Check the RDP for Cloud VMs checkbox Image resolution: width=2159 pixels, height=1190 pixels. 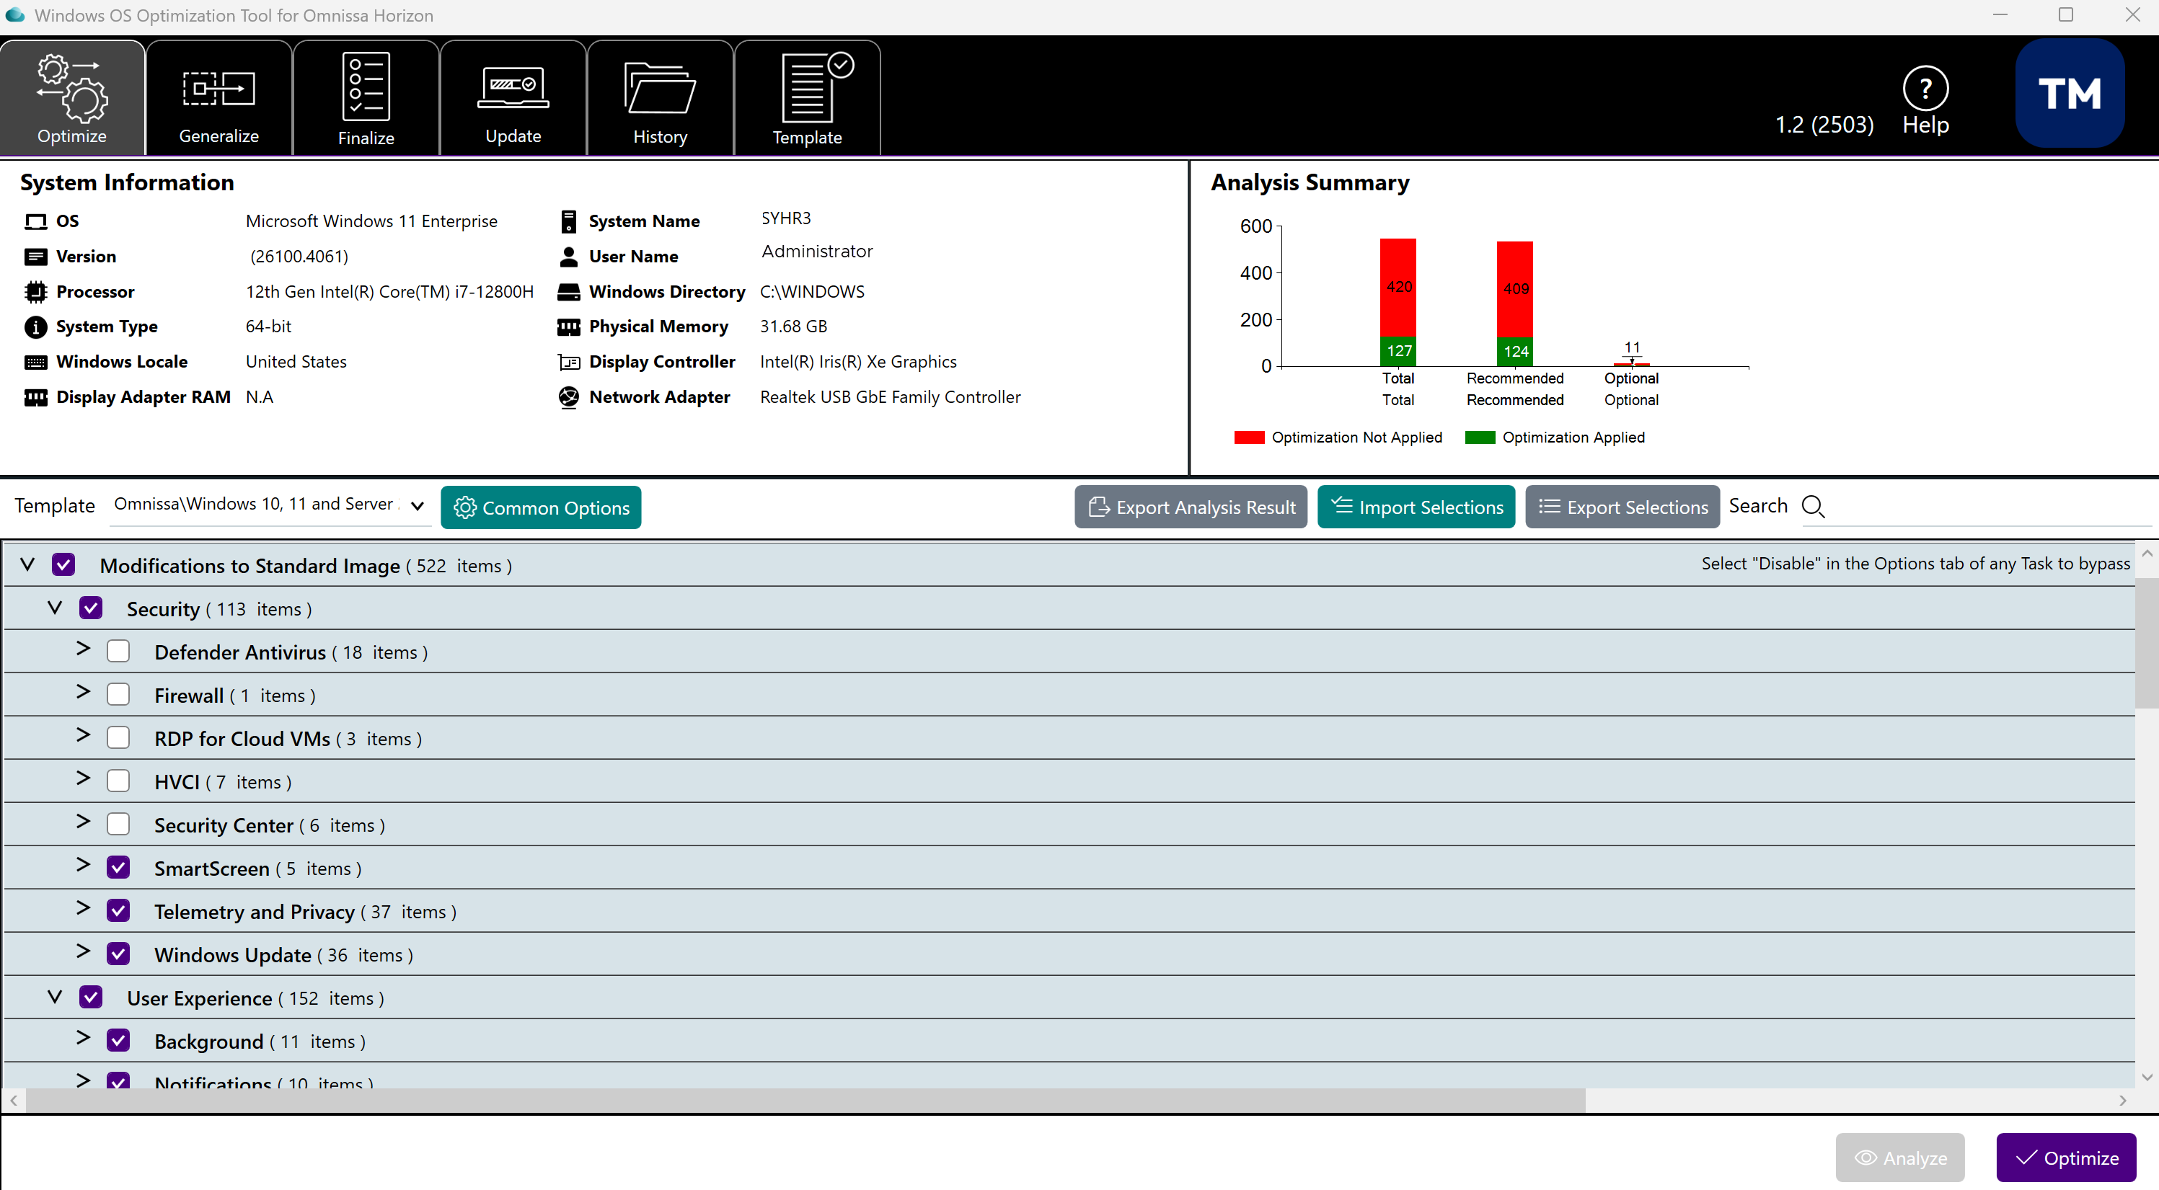click(x=118, y=737)
